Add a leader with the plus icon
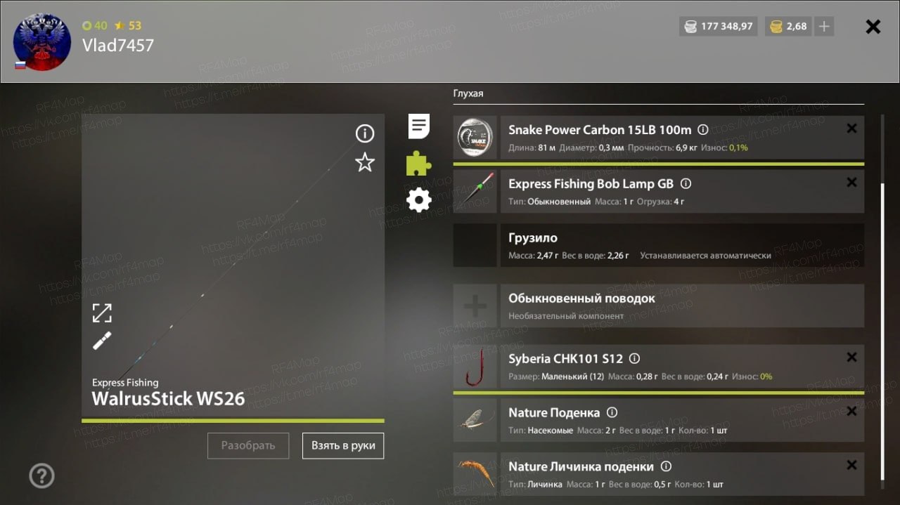This screenshot has height=505, width=900. click(475, 306)
